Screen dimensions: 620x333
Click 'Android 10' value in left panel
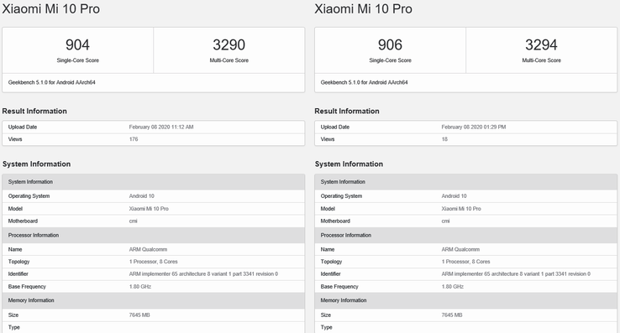[x=141, y=196]
